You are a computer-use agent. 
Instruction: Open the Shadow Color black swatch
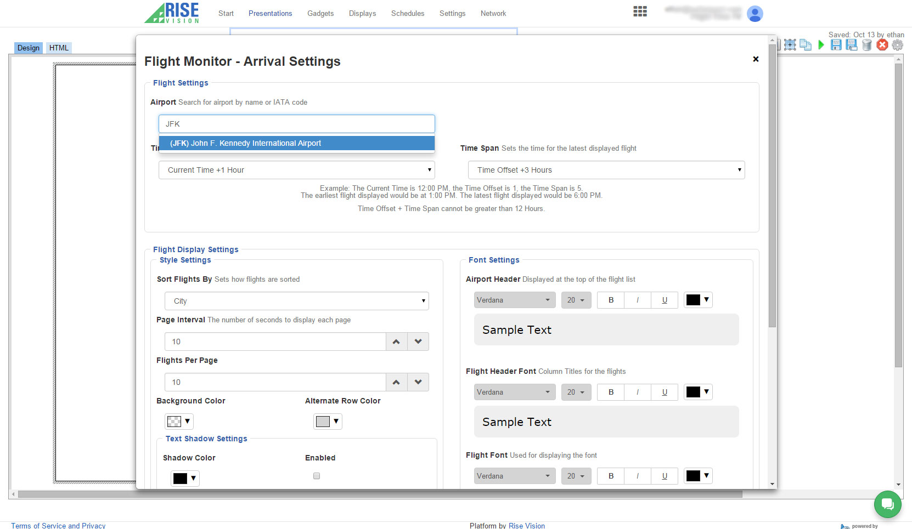coord(185,479)
